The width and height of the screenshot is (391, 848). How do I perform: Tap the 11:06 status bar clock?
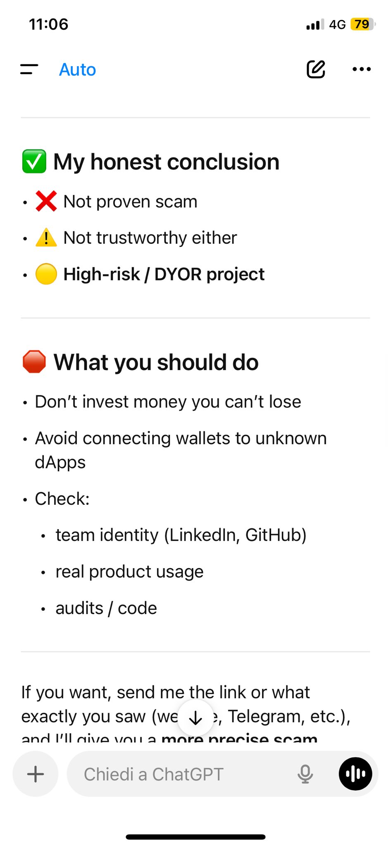coord(48,24)
